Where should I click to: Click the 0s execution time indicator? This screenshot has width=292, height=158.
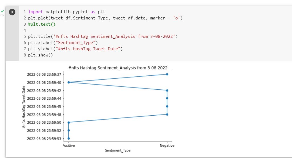pos(2,15)
